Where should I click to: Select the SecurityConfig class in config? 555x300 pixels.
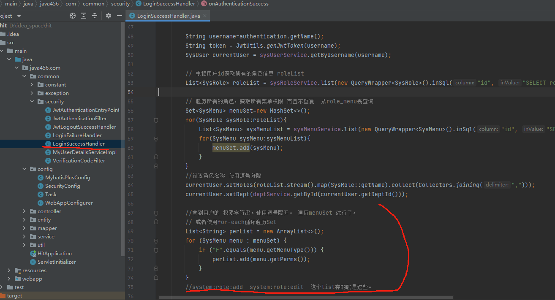coord(63,186)
